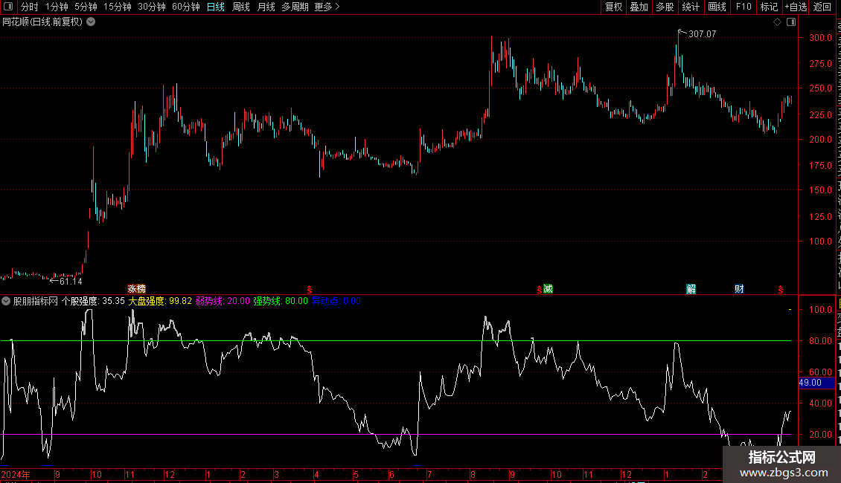
Task: Click the 涨榜 event marker
Action: [x=136, y=289]
